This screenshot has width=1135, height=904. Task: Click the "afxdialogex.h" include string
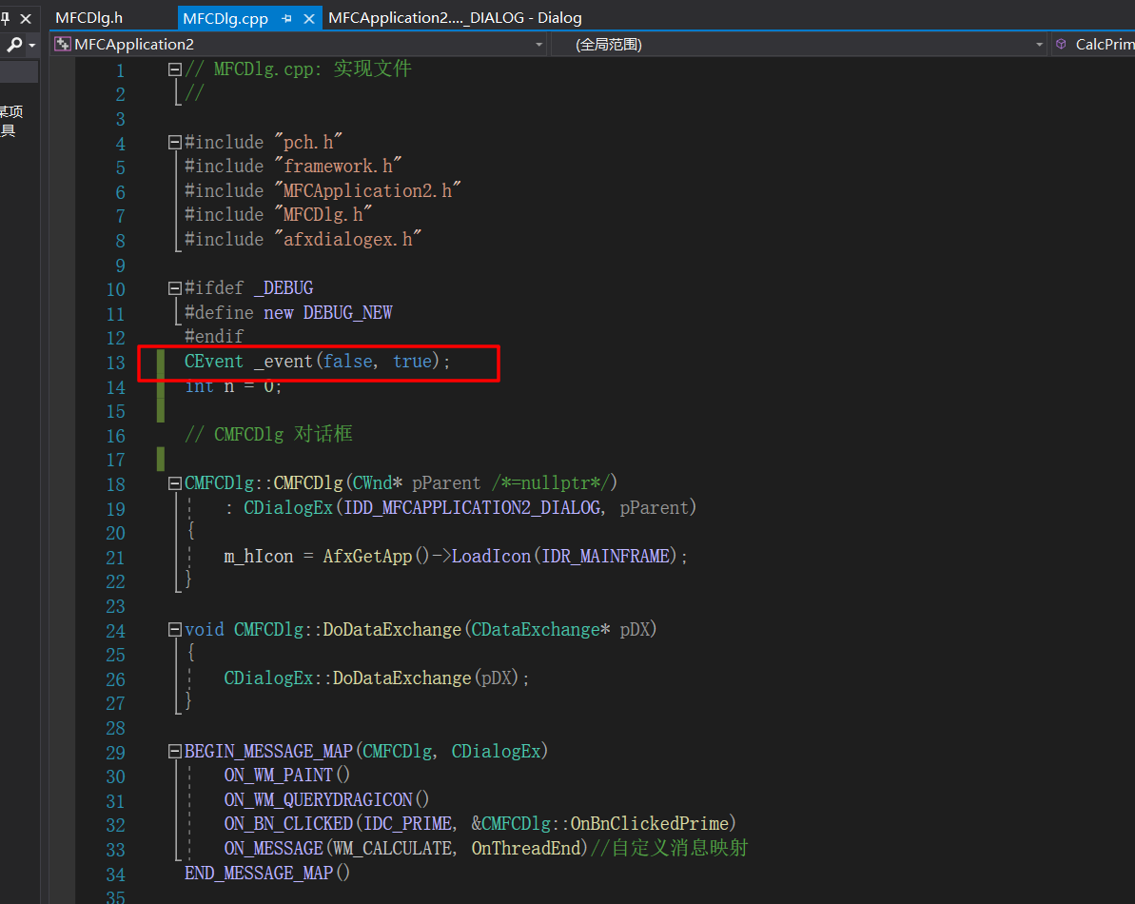coord(348,240)
